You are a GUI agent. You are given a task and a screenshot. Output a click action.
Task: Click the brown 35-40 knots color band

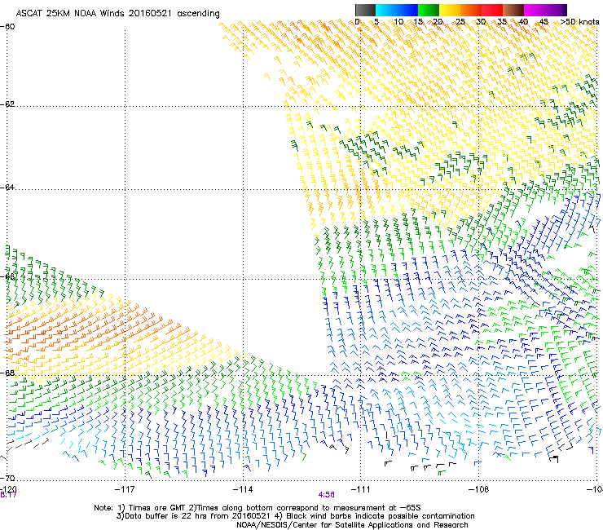(513, 10)
